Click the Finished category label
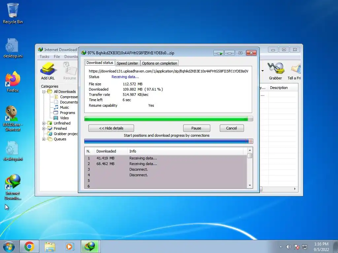 [60, 128]
